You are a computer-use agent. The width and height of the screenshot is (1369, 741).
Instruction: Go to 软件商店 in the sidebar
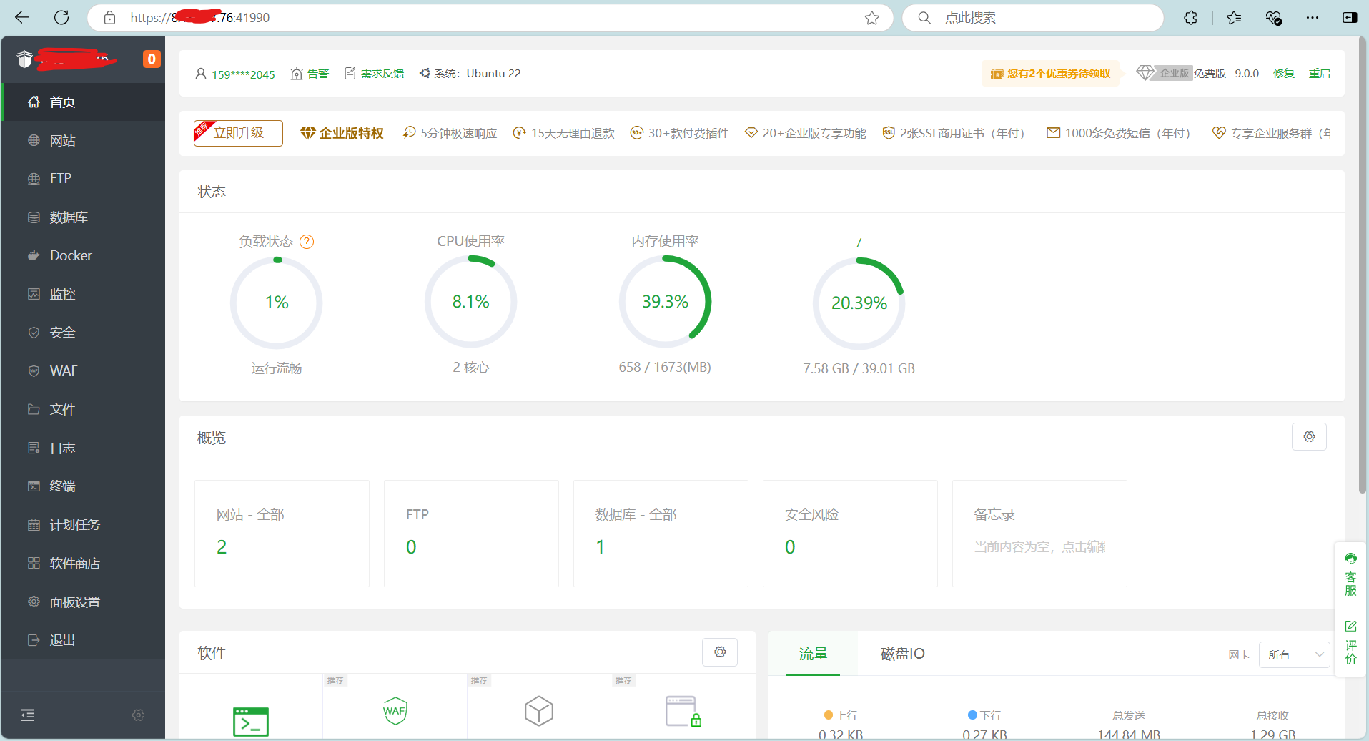(x=74, y=564)
